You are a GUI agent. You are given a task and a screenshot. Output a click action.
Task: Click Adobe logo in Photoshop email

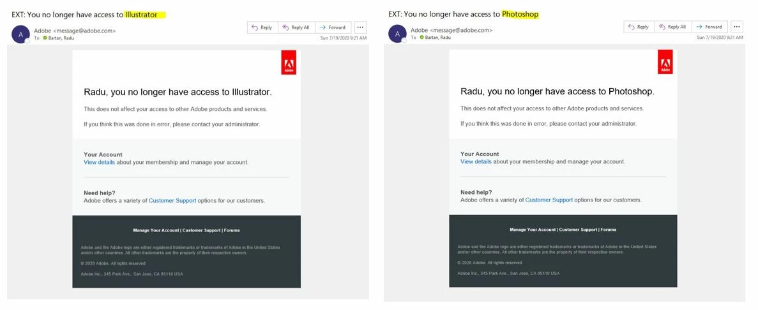665,62
